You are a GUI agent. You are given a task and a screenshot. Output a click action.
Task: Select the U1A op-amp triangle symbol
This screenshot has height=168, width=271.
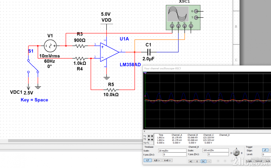(109, 52)
